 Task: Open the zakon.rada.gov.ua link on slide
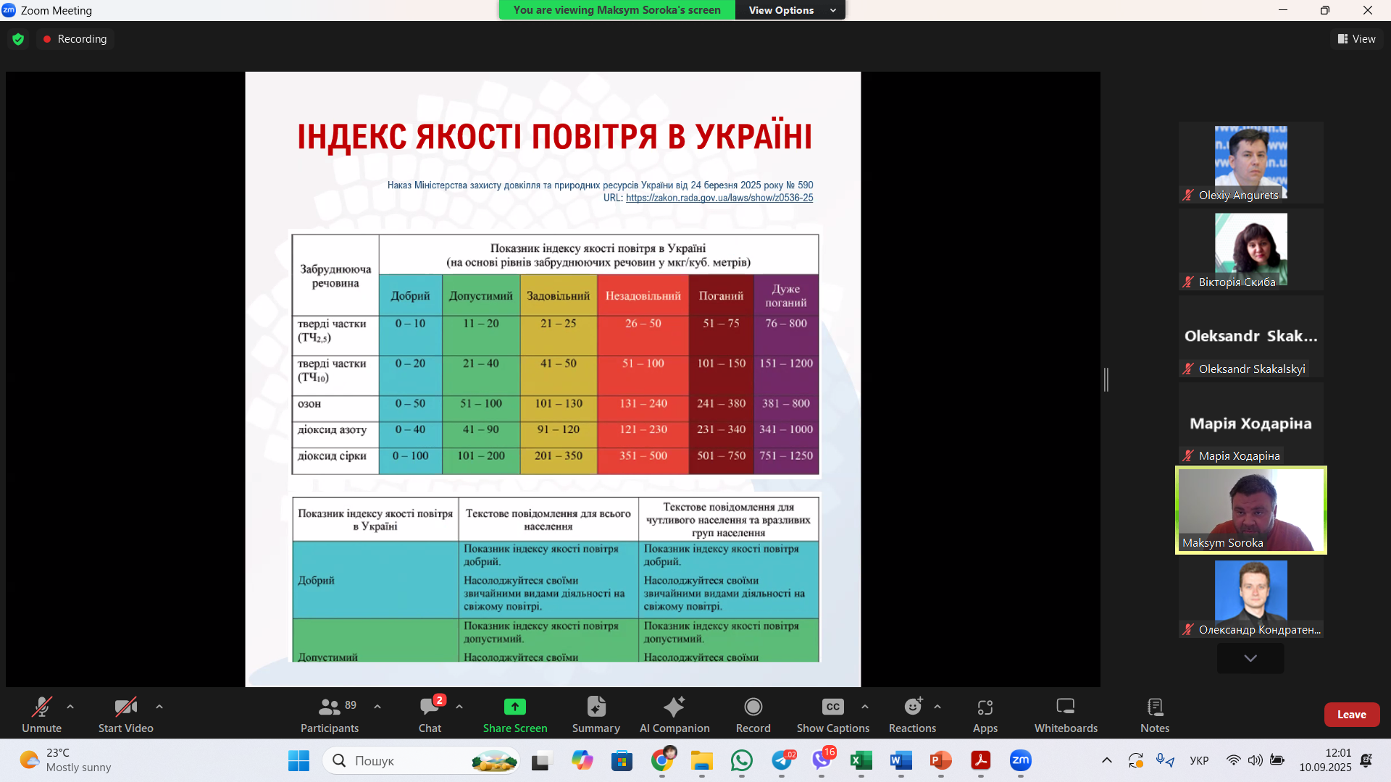(x=719, y=197)
